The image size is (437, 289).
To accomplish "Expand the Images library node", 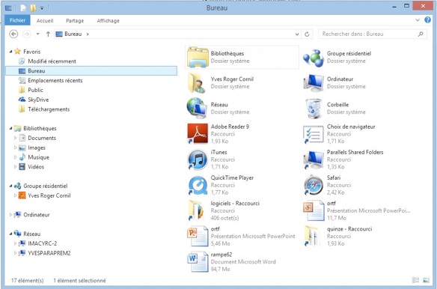I will coord(16,147).
